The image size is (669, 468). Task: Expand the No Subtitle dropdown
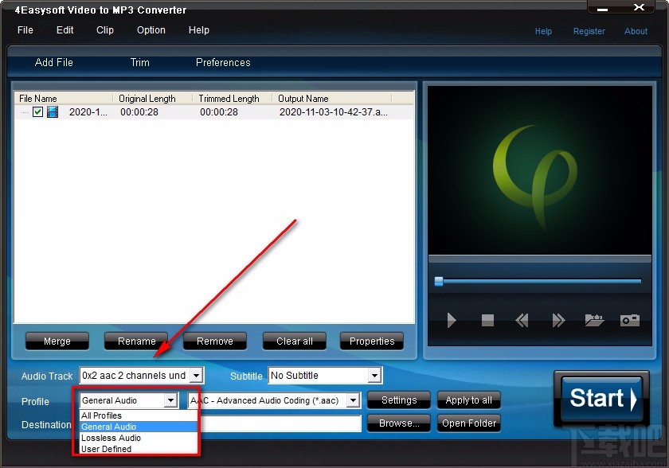pos(374,375)
